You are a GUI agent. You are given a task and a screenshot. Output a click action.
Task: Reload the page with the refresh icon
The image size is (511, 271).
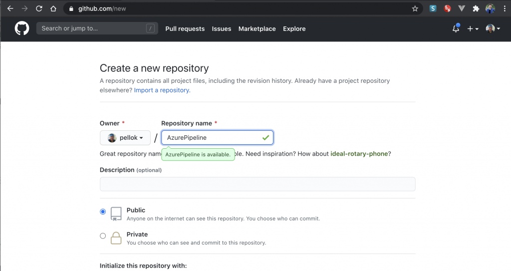39,8
